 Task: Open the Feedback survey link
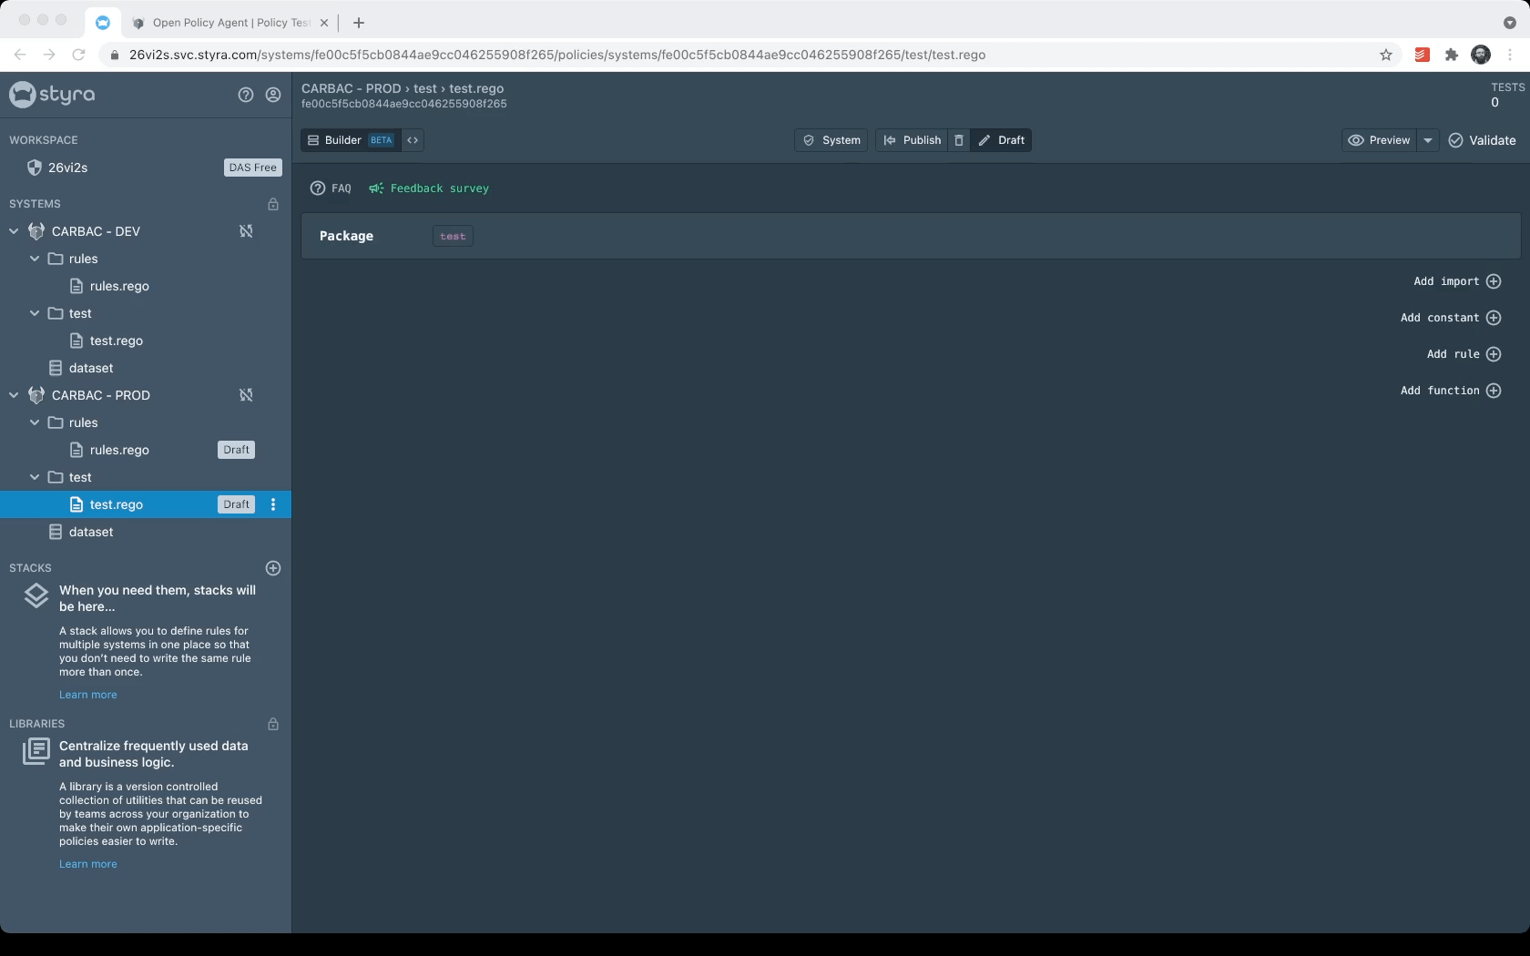click(429, 188)
